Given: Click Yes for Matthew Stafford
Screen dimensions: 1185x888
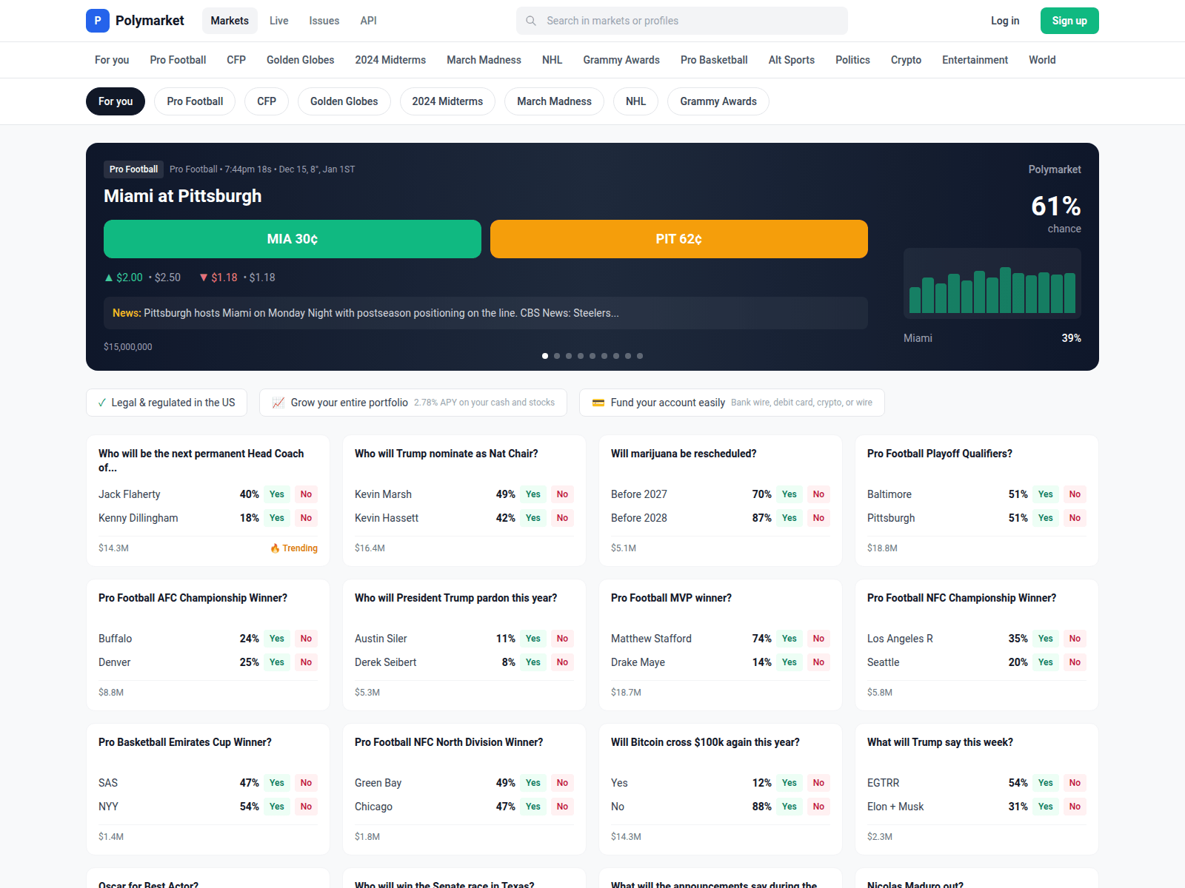Looking at the screenshot, I should click(790, 639).
